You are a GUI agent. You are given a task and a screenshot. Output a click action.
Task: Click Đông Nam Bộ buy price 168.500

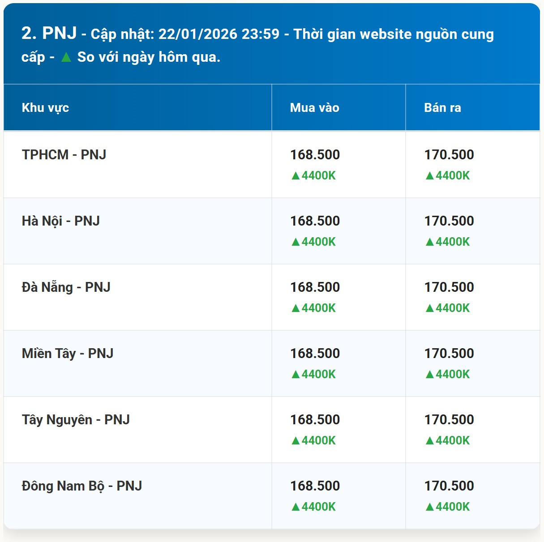[315, 486]
